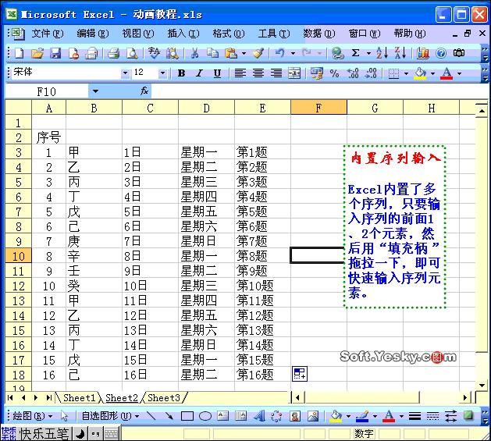The height and width of the screenshot is (441, 491).
Task: Sort descending with the Z-A icon
Action: [x=400, y=53]
